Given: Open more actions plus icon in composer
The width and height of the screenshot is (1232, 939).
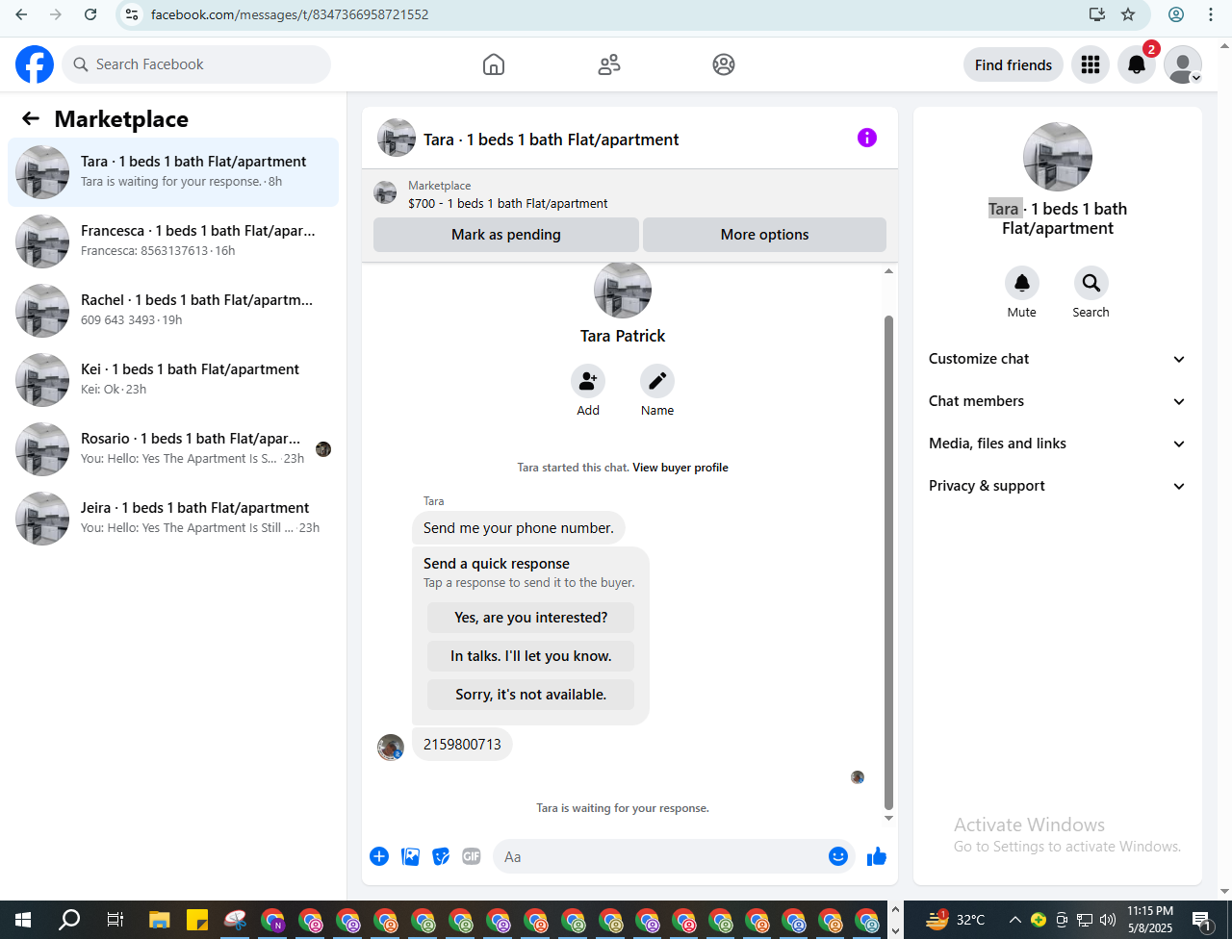Looking at the screenshot, I should pyautogui.click(x=379, y=856).
